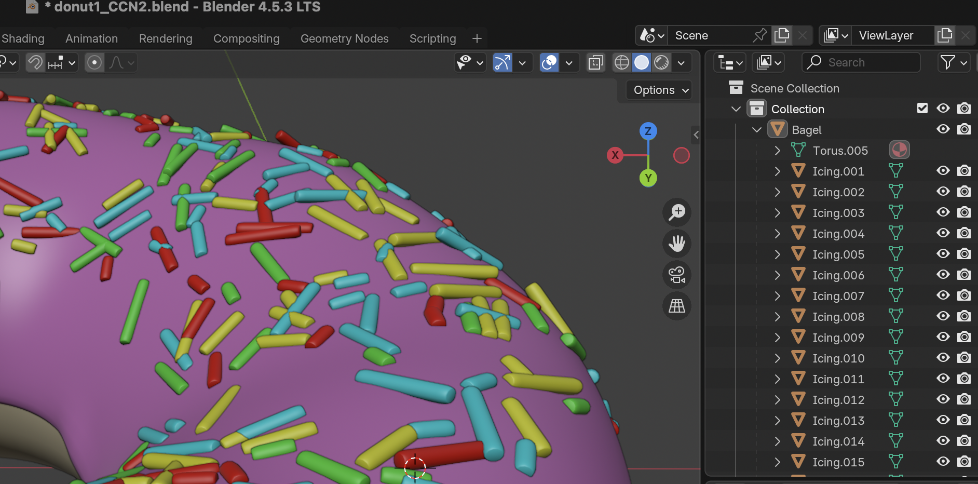Expand the Icing.005 outliner item
The width and height of the screenshot is (978, 484).
pos(777,254)
